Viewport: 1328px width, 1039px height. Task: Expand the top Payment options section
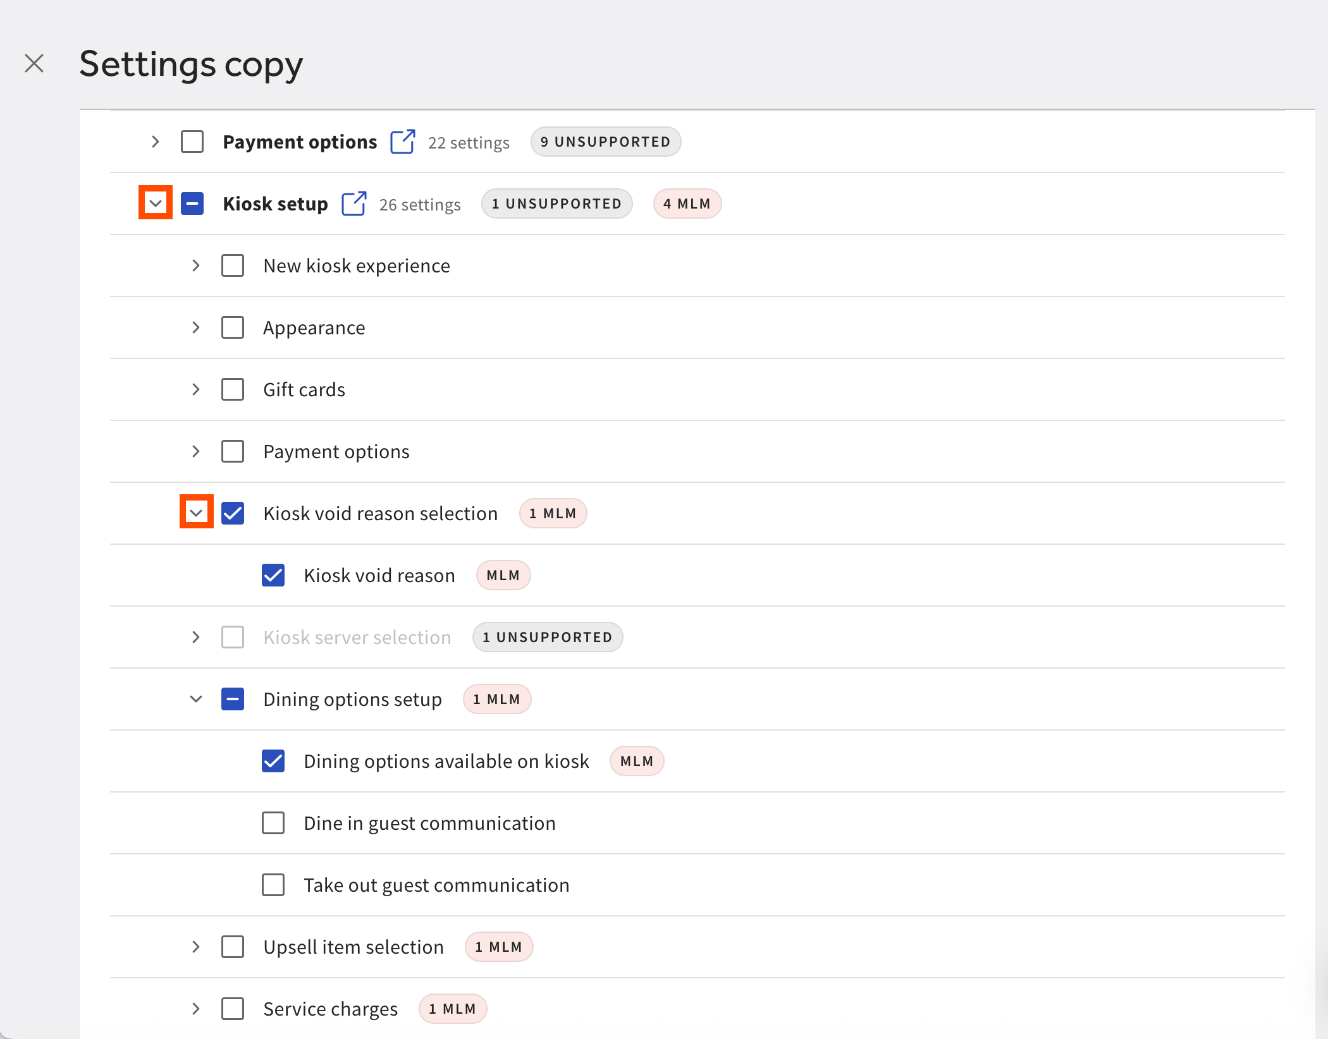pyautogui.click(x=156, y=142)
